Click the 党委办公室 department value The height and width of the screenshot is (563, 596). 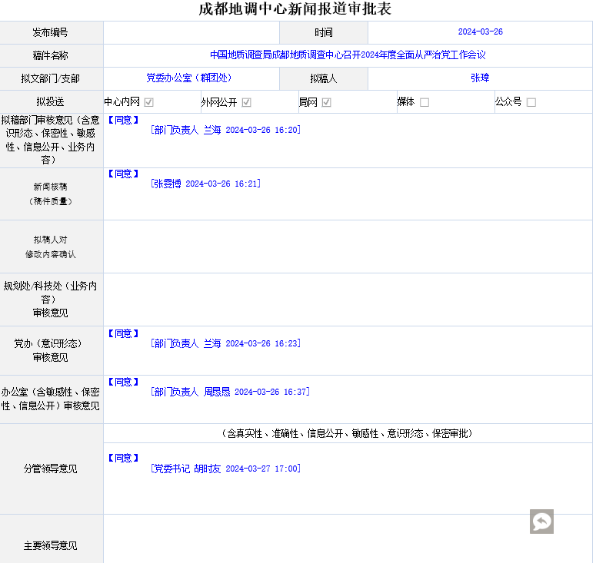[189, 78]
